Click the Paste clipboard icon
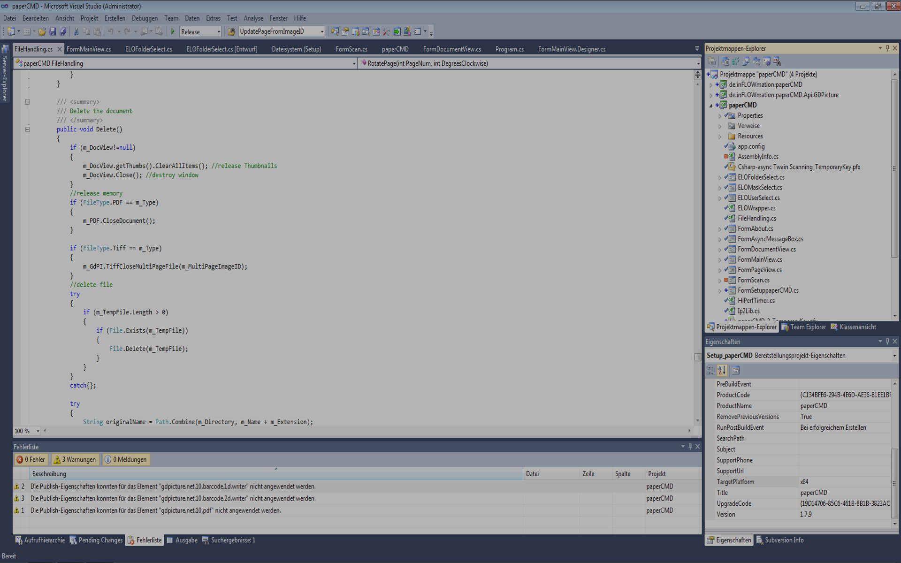901x563 pixels. [x=97, y=31]
